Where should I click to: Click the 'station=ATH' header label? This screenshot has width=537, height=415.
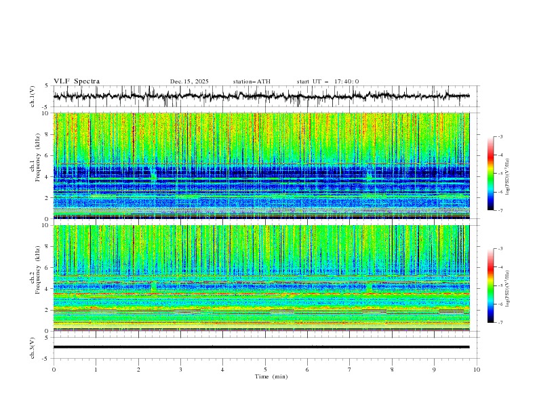click(x=252, y=81)
